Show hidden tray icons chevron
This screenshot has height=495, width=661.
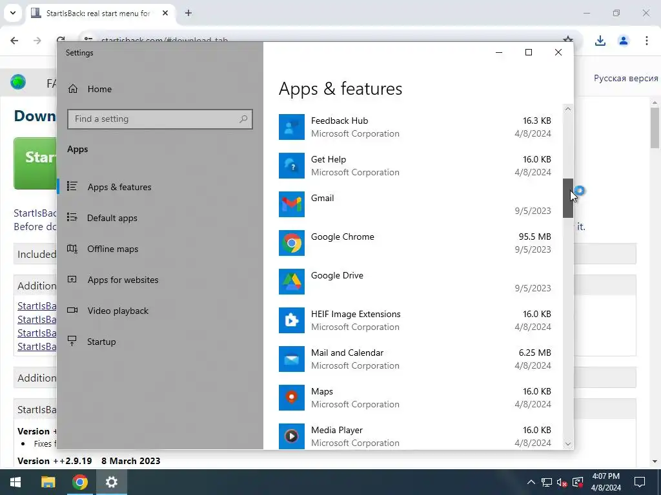[x=531, y=482]
